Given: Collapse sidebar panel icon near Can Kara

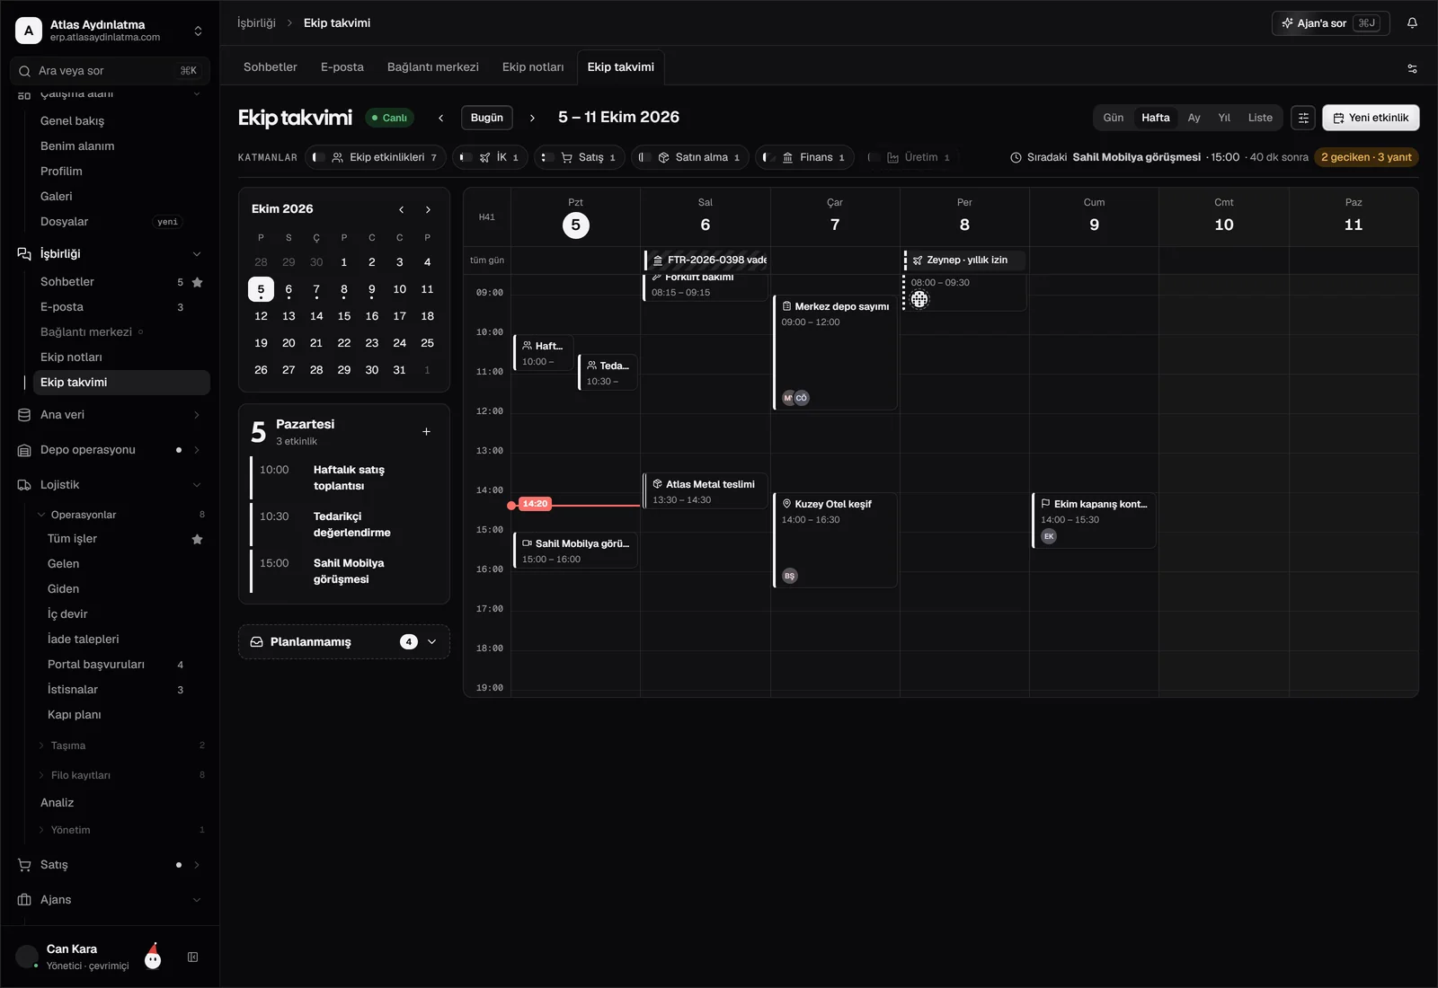Looking at the screenshot, I should click(192, 957).
